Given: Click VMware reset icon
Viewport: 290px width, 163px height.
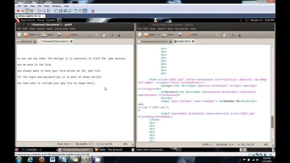Looking at the screenshot, I should (32, 11).
